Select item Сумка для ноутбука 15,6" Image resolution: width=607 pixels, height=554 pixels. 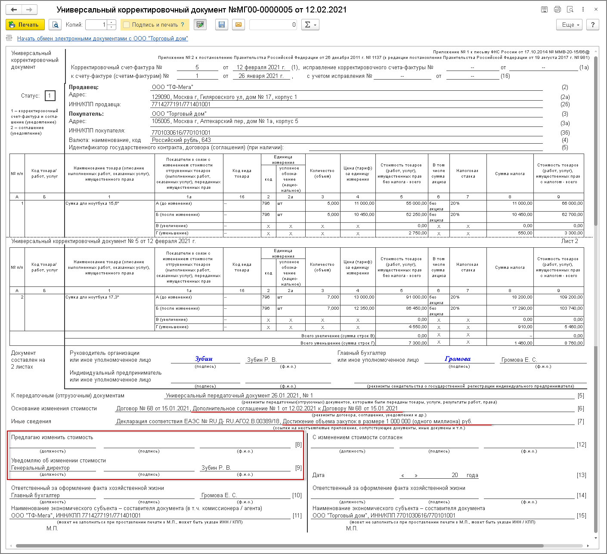pyautogui.click(x=93, y=203)
